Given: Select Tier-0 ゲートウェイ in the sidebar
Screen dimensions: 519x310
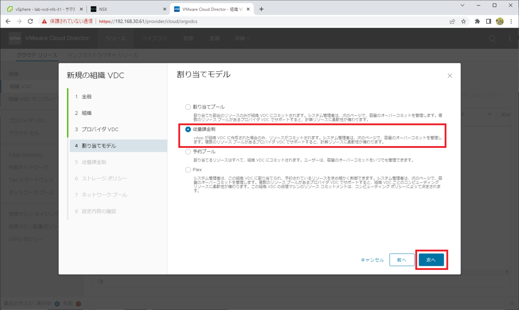Looking at the screenshot, I should [31, 180].
